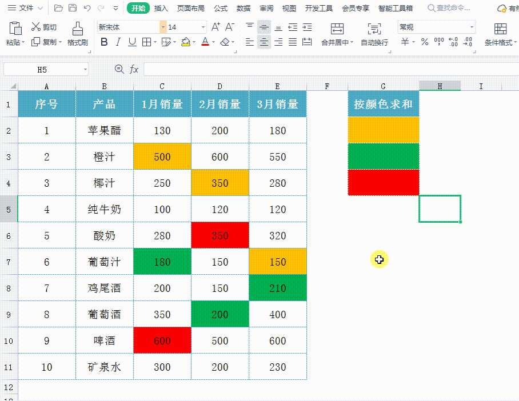Decrease font size with A- icon

click(230, 27)
